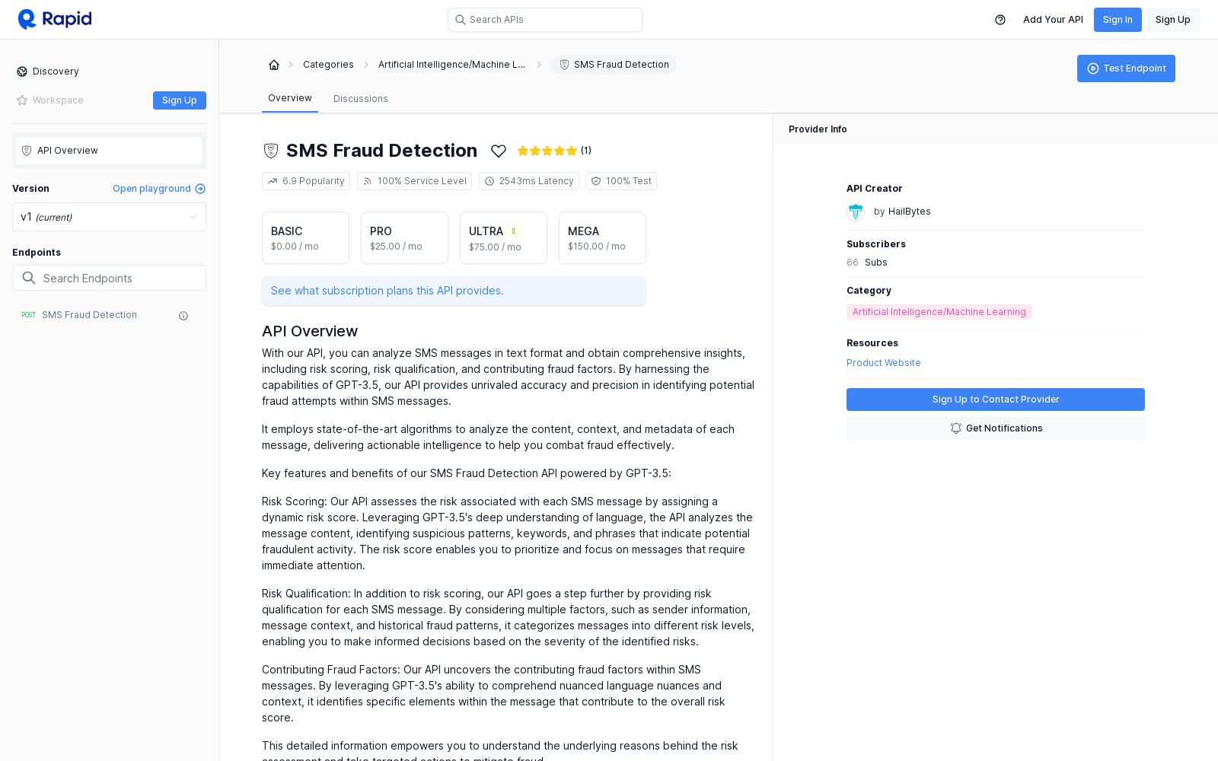
Task: Enable Get Notifications bell
Action: 995,428
